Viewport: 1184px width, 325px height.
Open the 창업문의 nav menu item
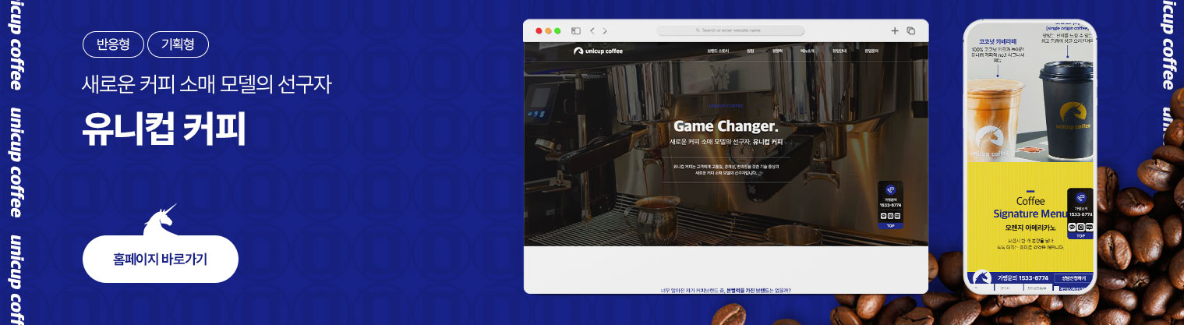871,51
